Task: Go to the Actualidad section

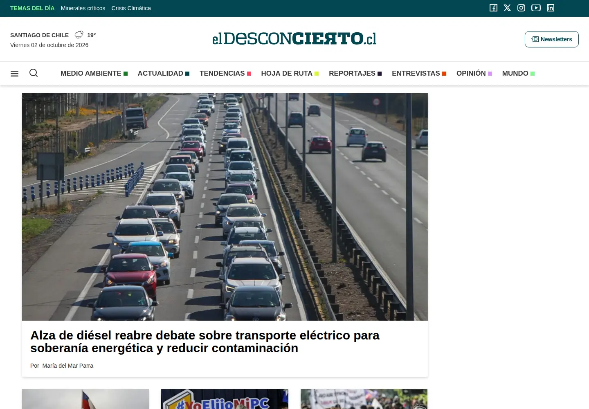Action: (x=164, y=73)
